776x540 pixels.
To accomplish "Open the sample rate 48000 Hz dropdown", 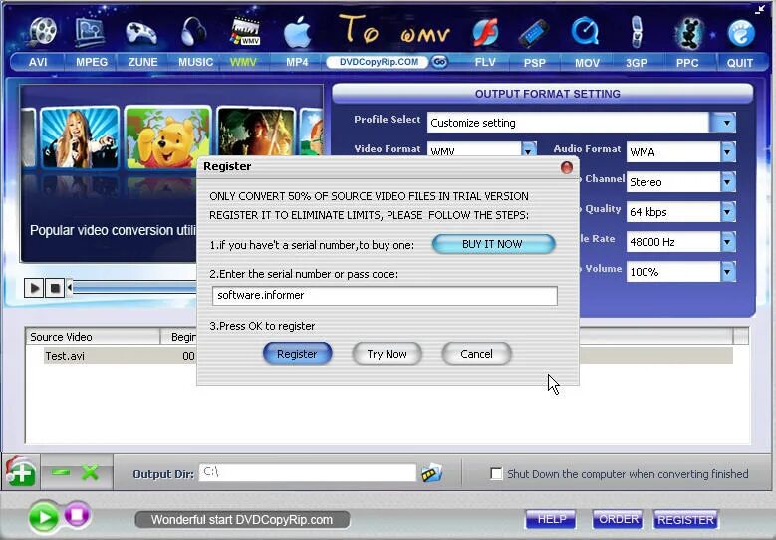I will [x=727, y=242].
